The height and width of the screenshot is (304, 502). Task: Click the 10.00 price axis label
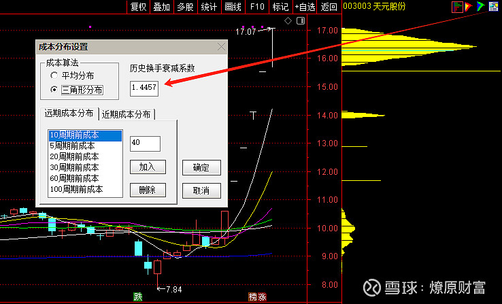(x=327, y=228)
